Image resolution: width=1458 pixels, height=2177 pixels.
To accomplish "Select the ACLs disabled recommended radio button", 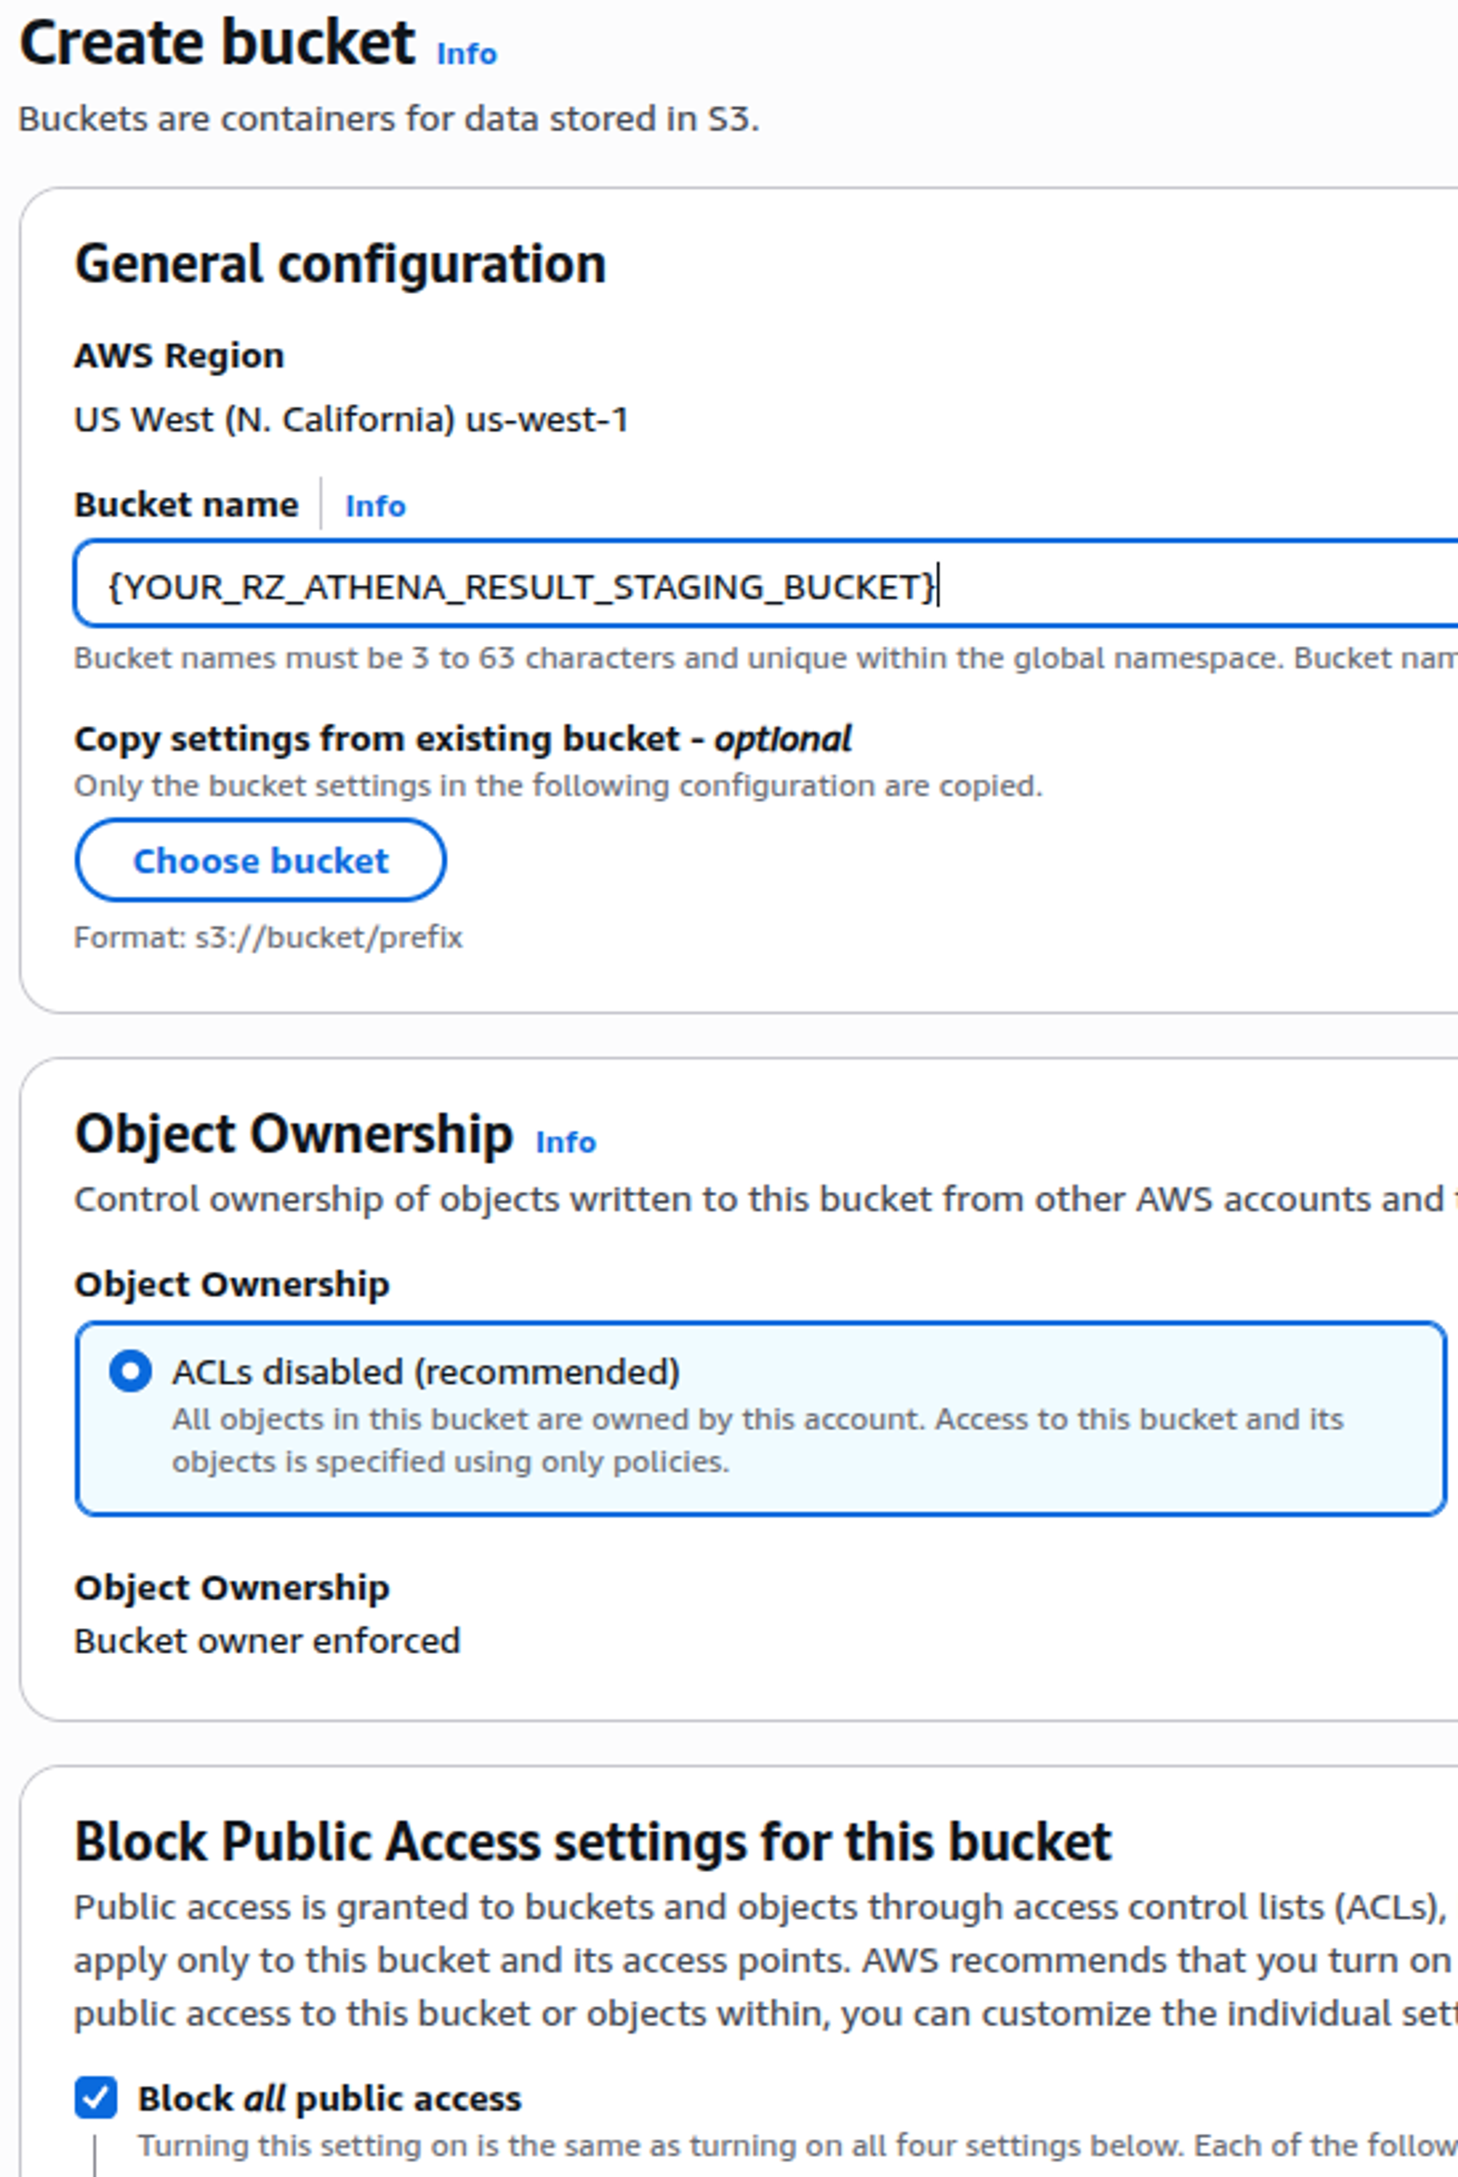I will (x=131, y=1371).
